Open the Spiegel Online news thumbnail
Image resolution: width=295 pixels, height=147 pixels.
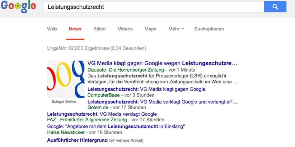click(66, 79)
